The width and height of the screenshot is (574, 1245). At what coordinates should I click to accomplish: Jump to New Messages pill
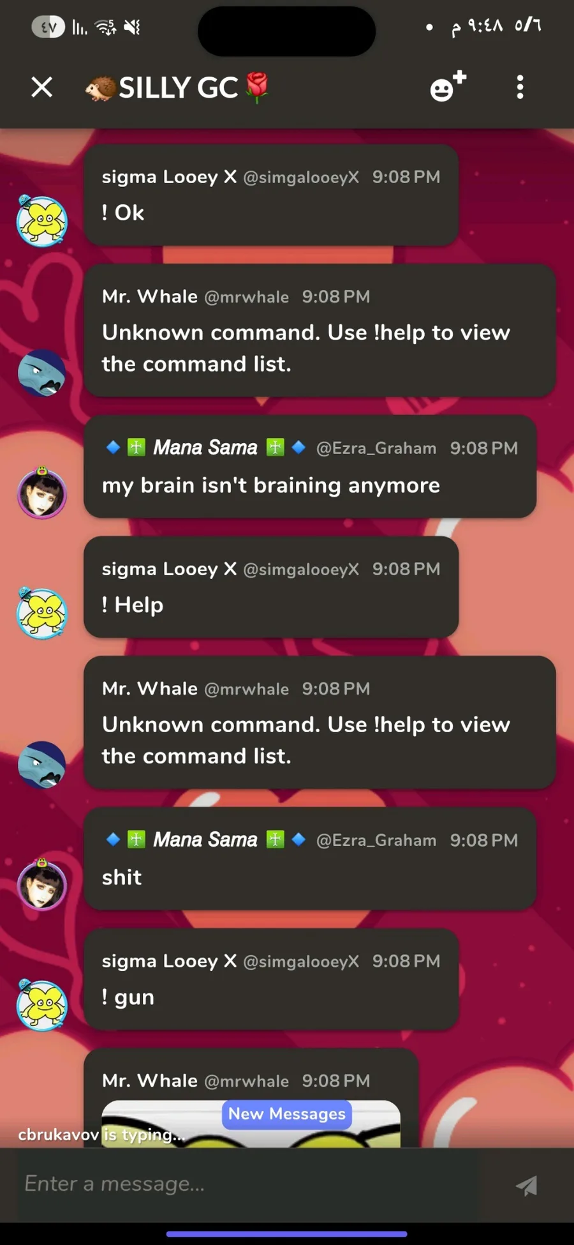287,1114
